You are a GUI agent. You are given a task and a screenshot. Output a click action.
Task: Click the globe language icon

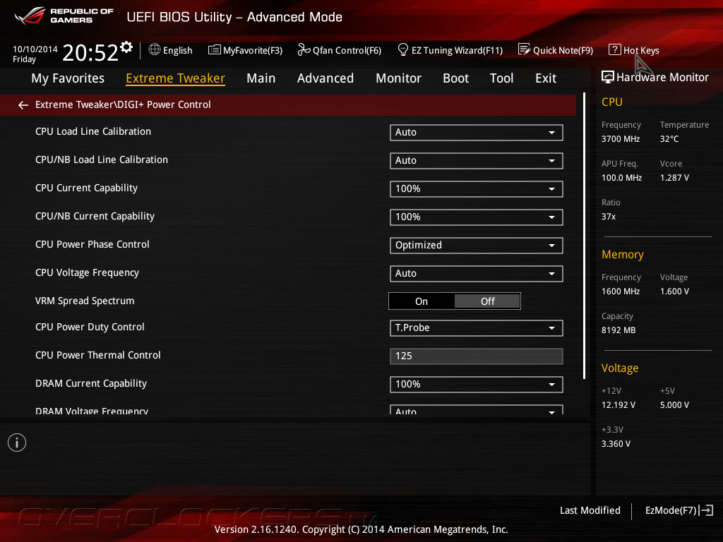tap(155, 49)
